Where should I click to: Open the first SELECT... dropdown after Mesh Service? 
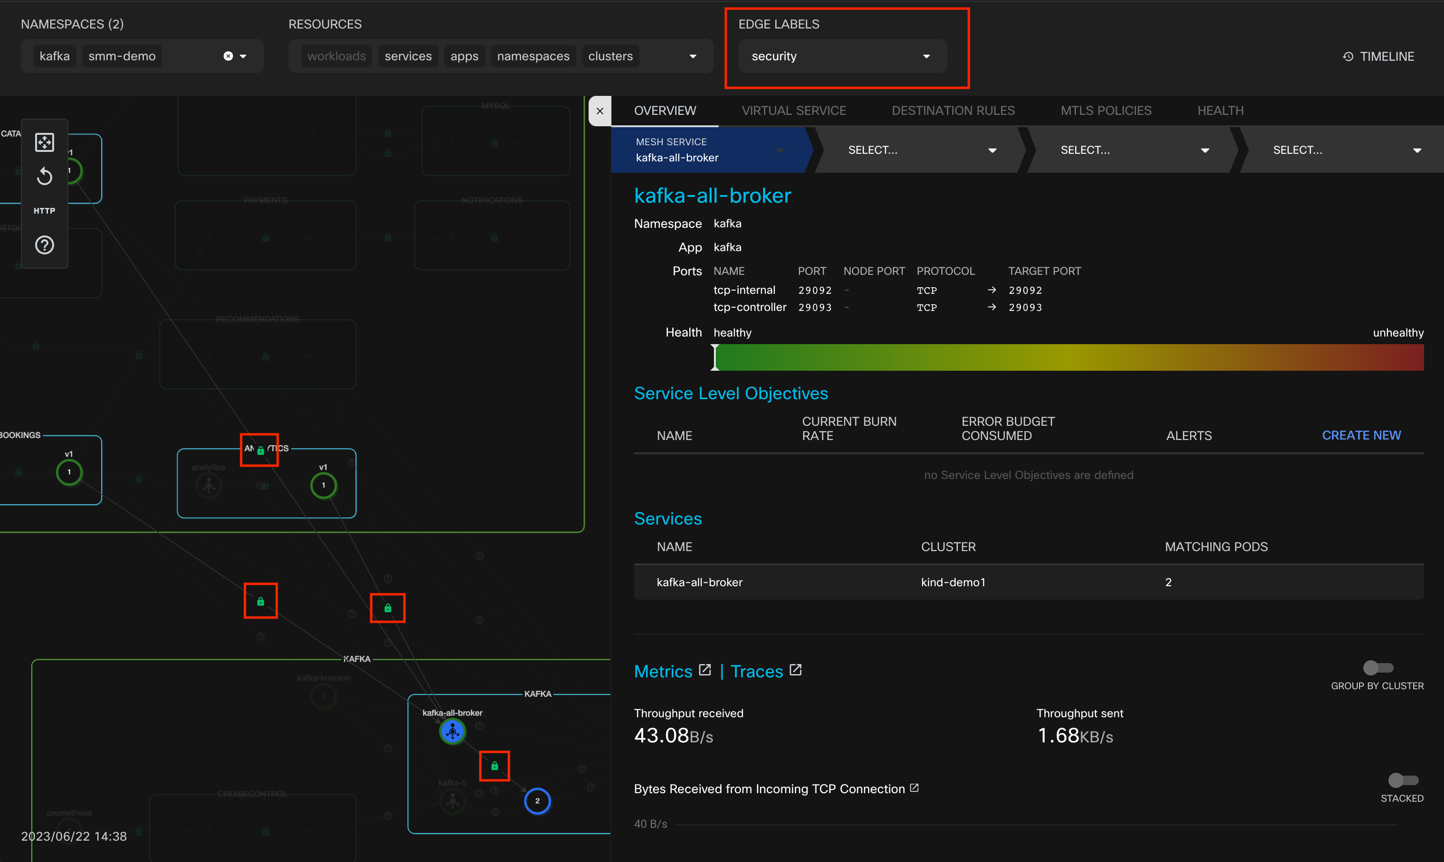[920, 150]
